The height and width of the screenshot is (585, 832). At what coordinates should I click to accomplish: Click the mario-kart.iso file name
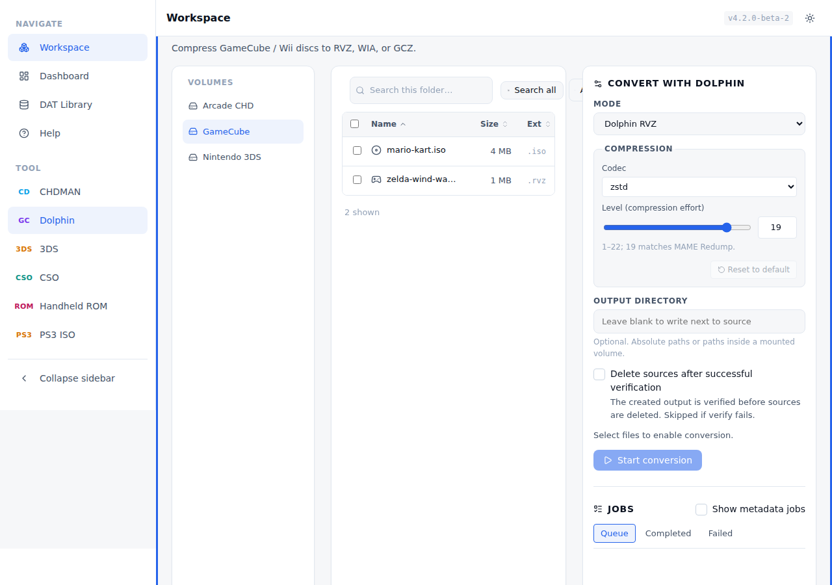tap(416, 150)
